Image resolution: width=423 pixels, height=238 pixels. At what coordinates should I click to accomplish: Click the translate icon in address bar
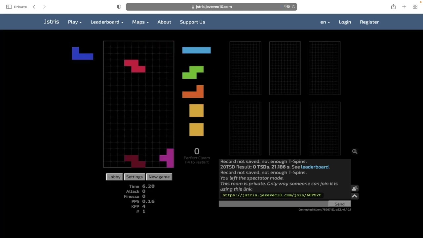[x=287, y=7]
